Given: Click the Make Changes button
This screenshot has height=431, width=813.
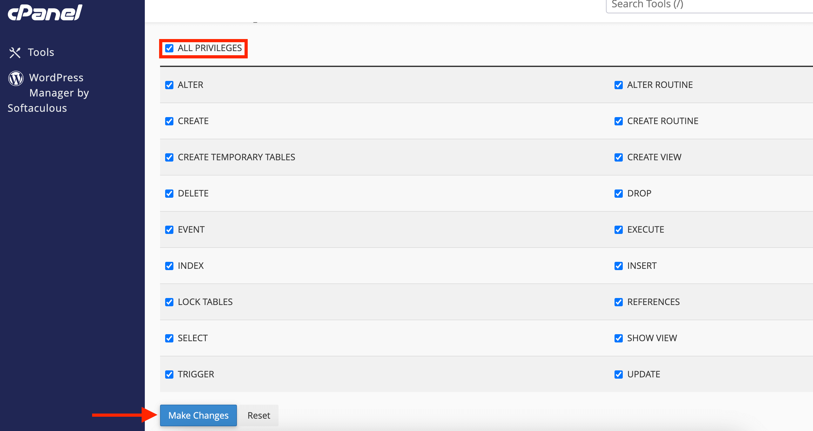Looking at the screenshot, I should coord(198,415).
